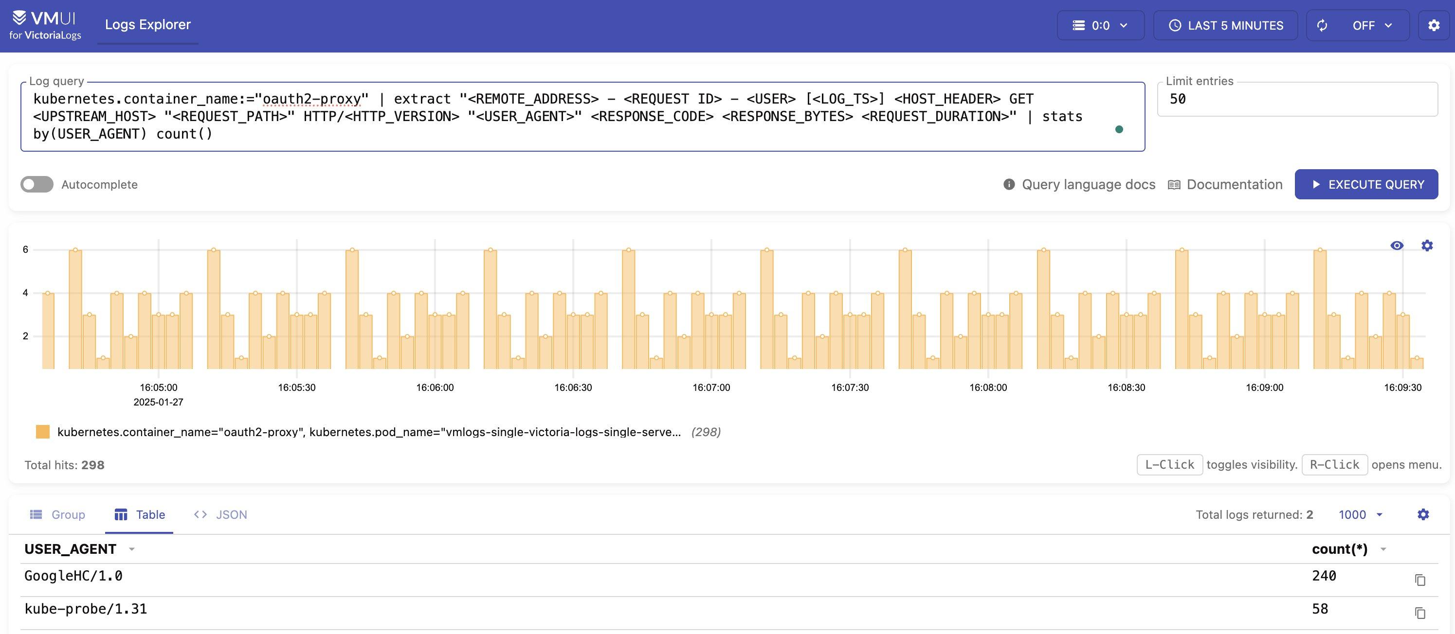
Task: Click the book icon beside Documentation
Action: (x=1174, y=185)
